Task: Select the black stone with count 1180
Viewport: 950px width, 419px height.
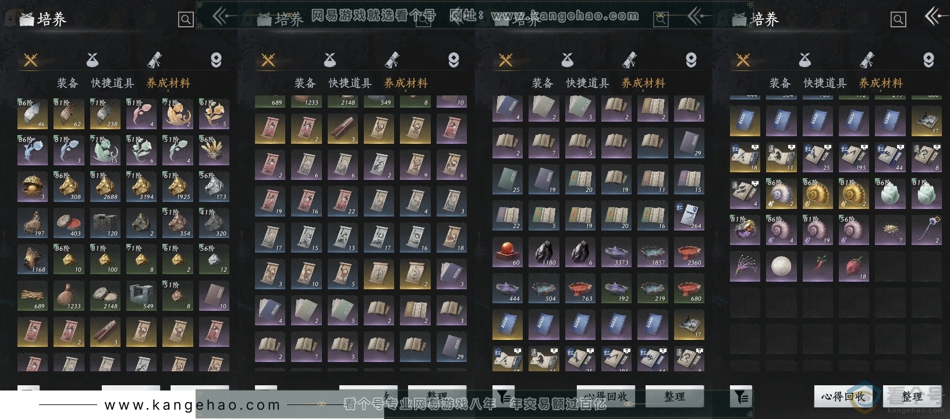Action: tap(544, 252)
